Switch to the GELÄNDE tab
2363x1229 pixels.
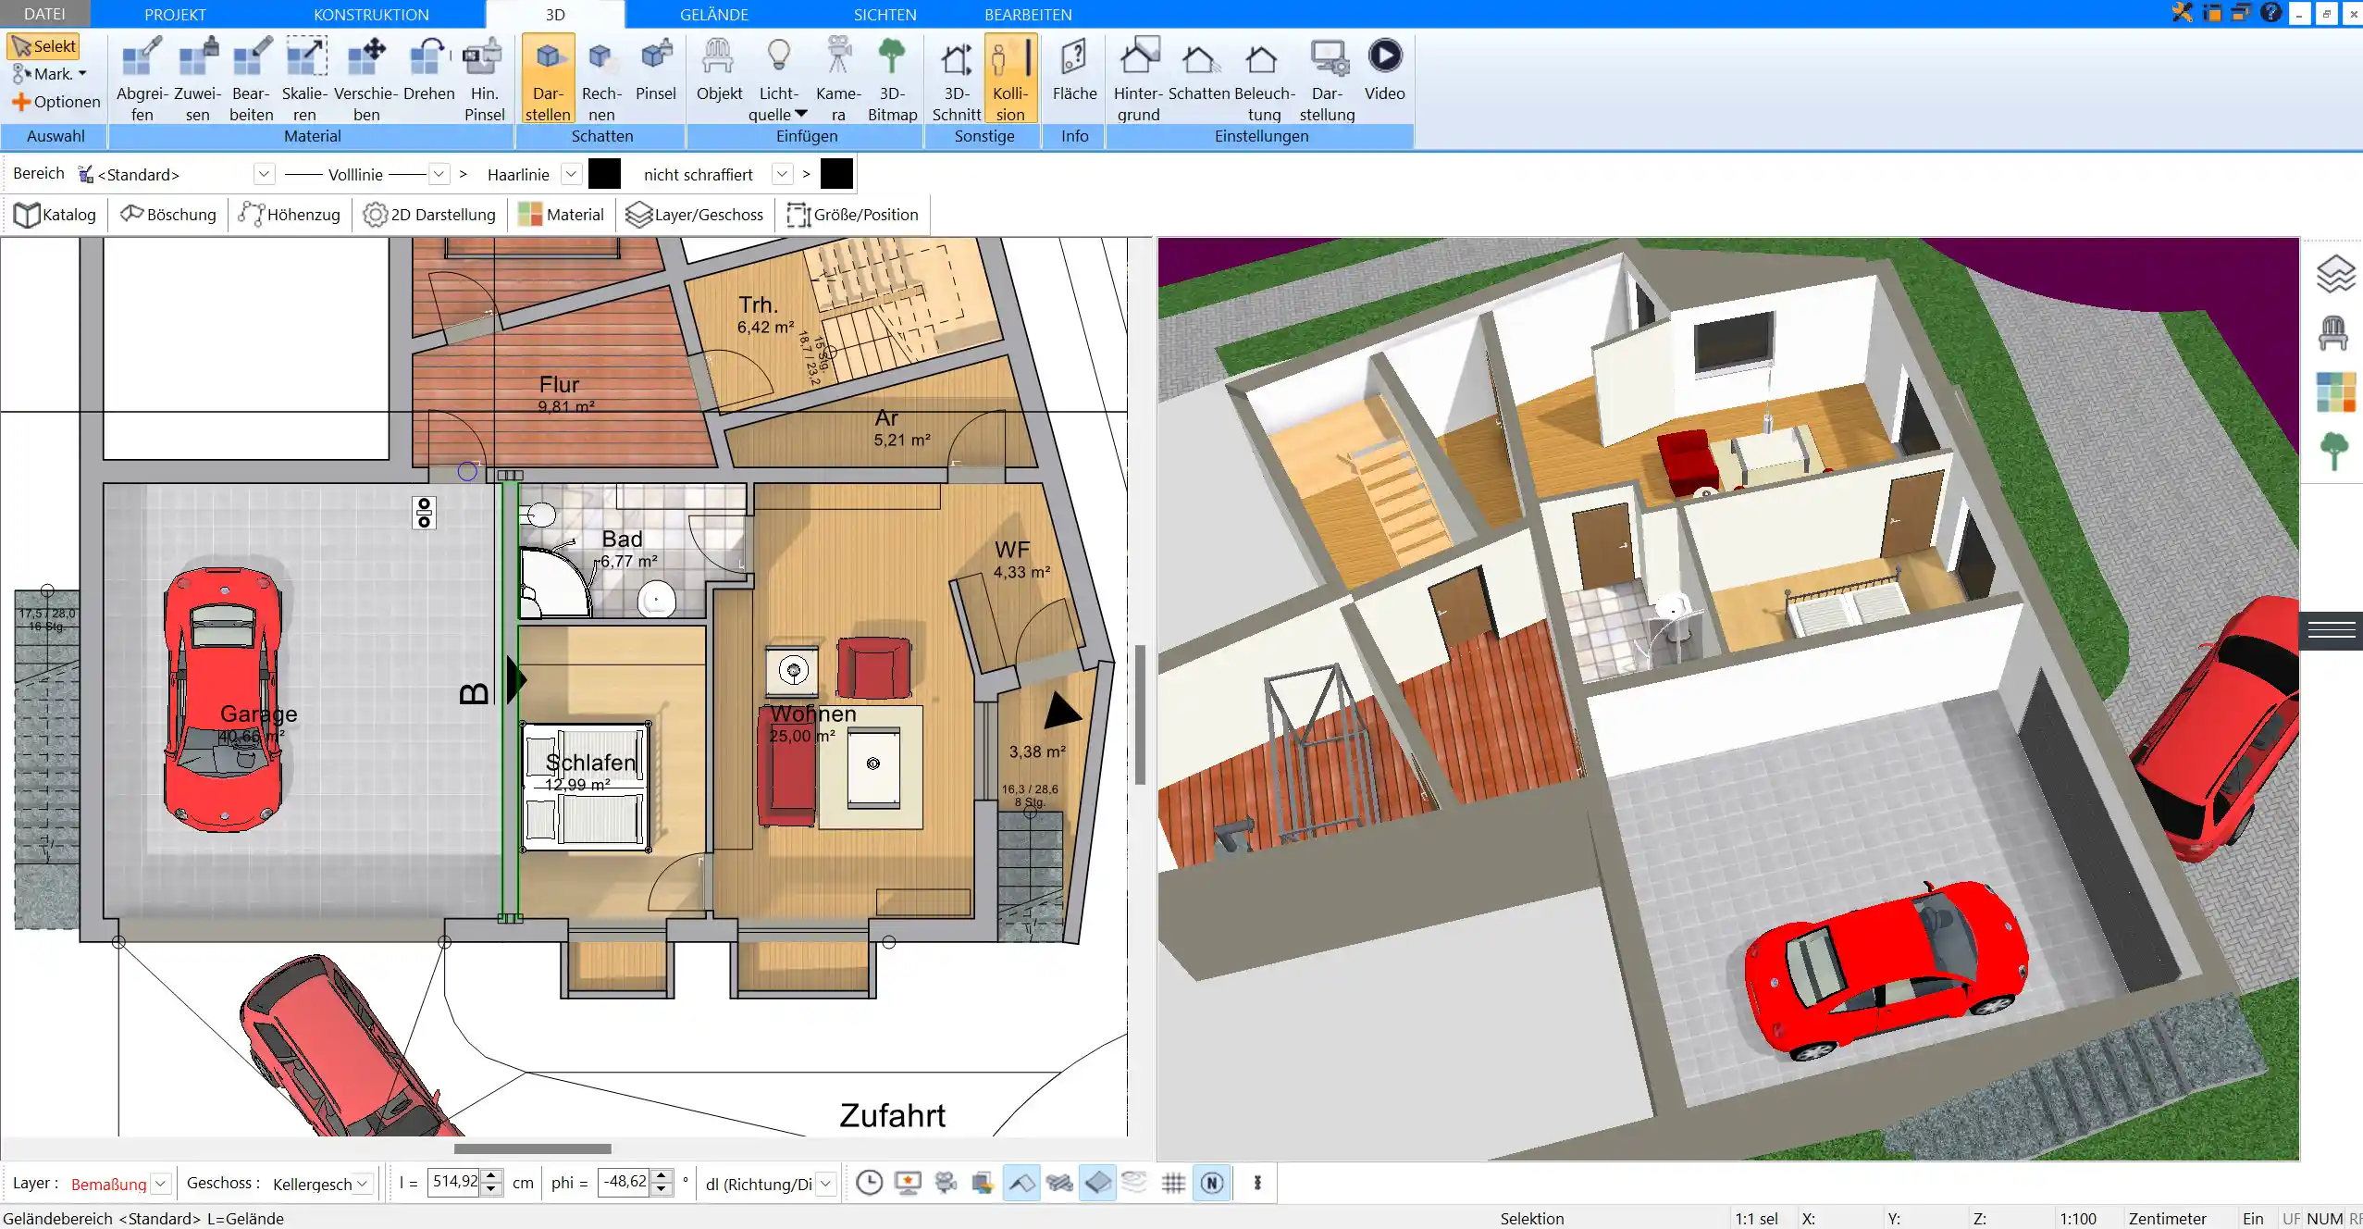point(714,14)
